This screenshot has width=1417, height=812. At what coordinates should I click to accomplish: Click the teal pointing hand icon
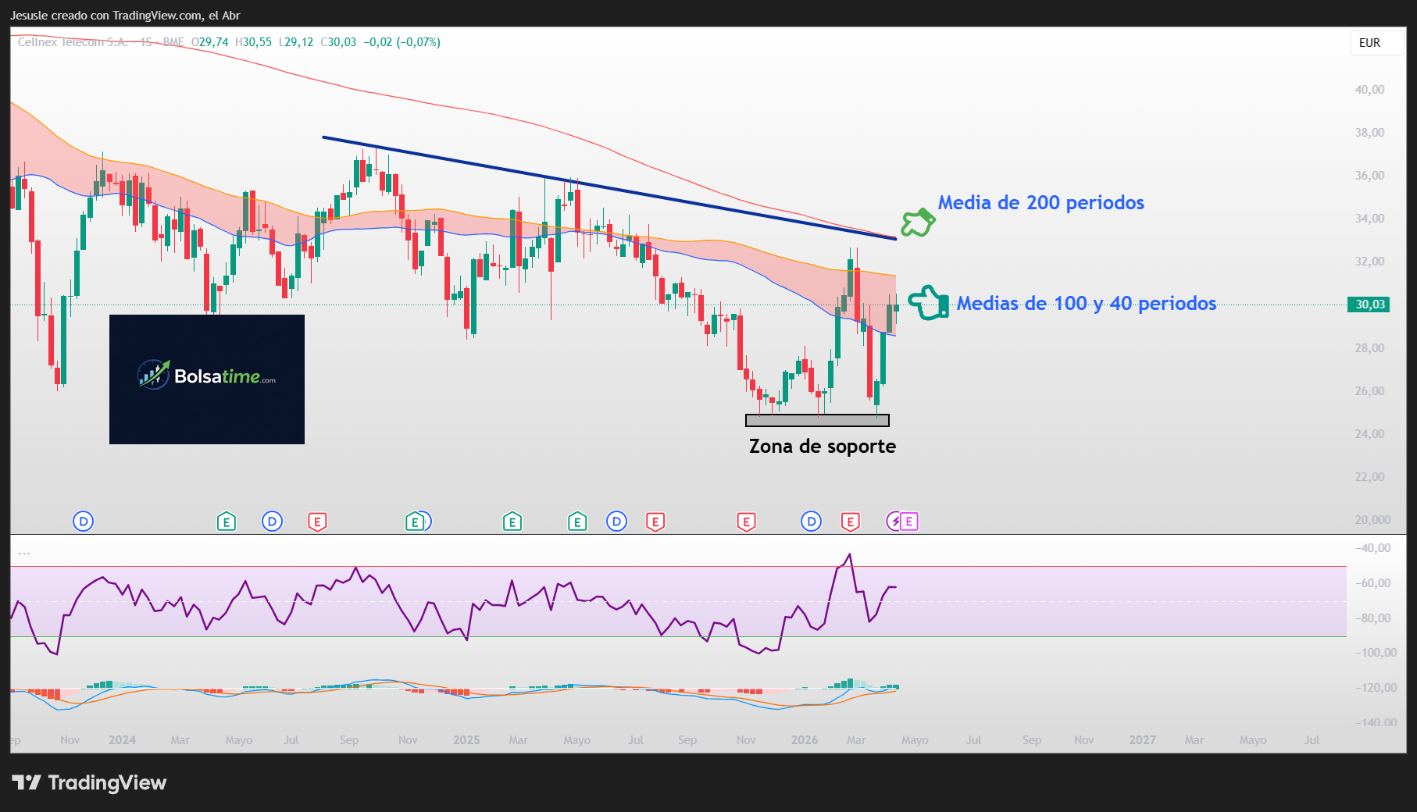pyautogui.click(x=928, y=303)
